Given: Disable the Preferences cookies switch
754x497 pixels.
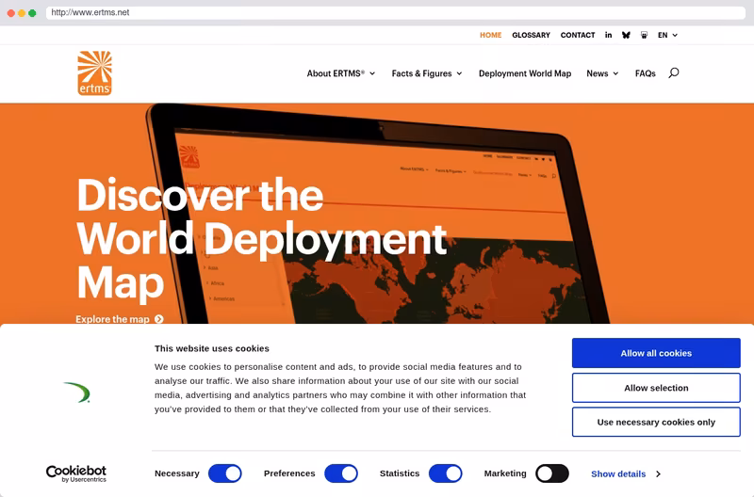Looking at the screenshot, I should [341, 473].
